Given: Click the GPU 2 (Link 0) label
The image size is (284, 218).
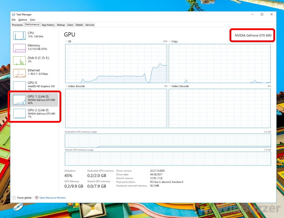Looking at the screenshot, I should (x=38, y=110).
